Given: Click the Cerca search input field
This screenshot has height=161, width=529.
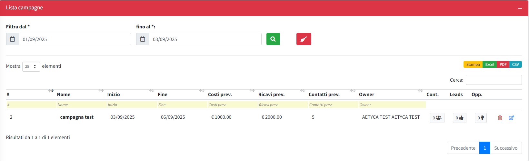Looking at the screenshot, I should click(494, 80).
